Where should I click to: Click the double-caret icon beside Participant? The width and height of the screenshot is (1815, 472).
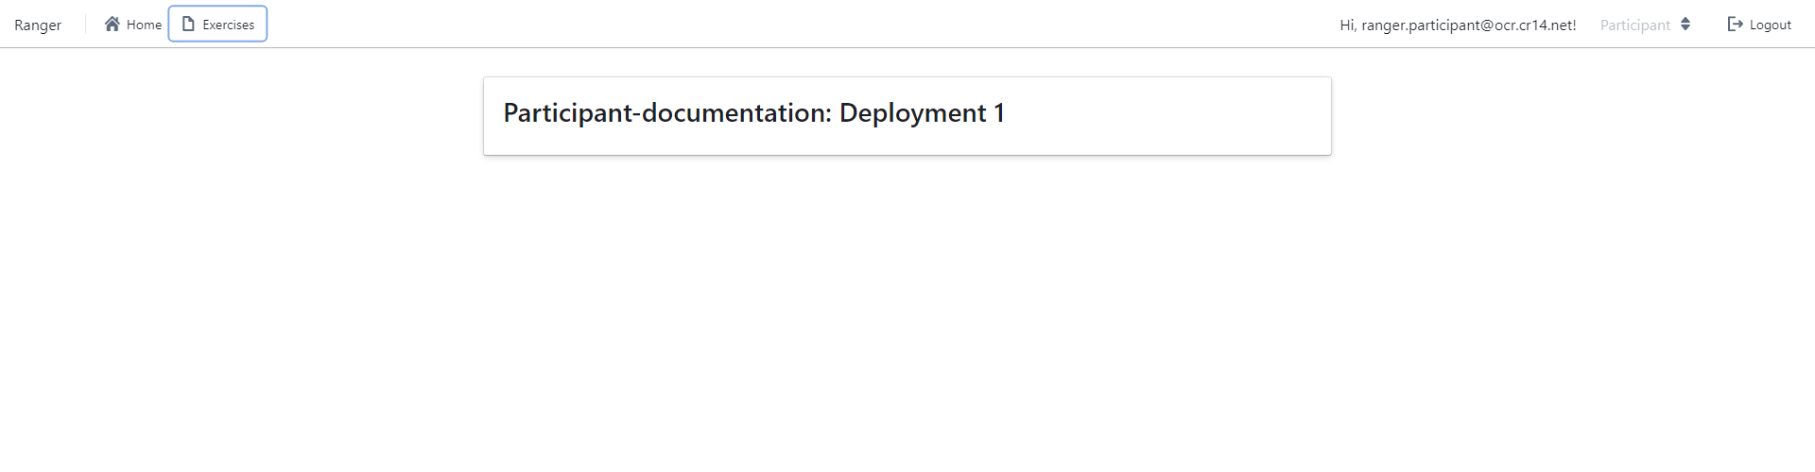[1685, 24]
